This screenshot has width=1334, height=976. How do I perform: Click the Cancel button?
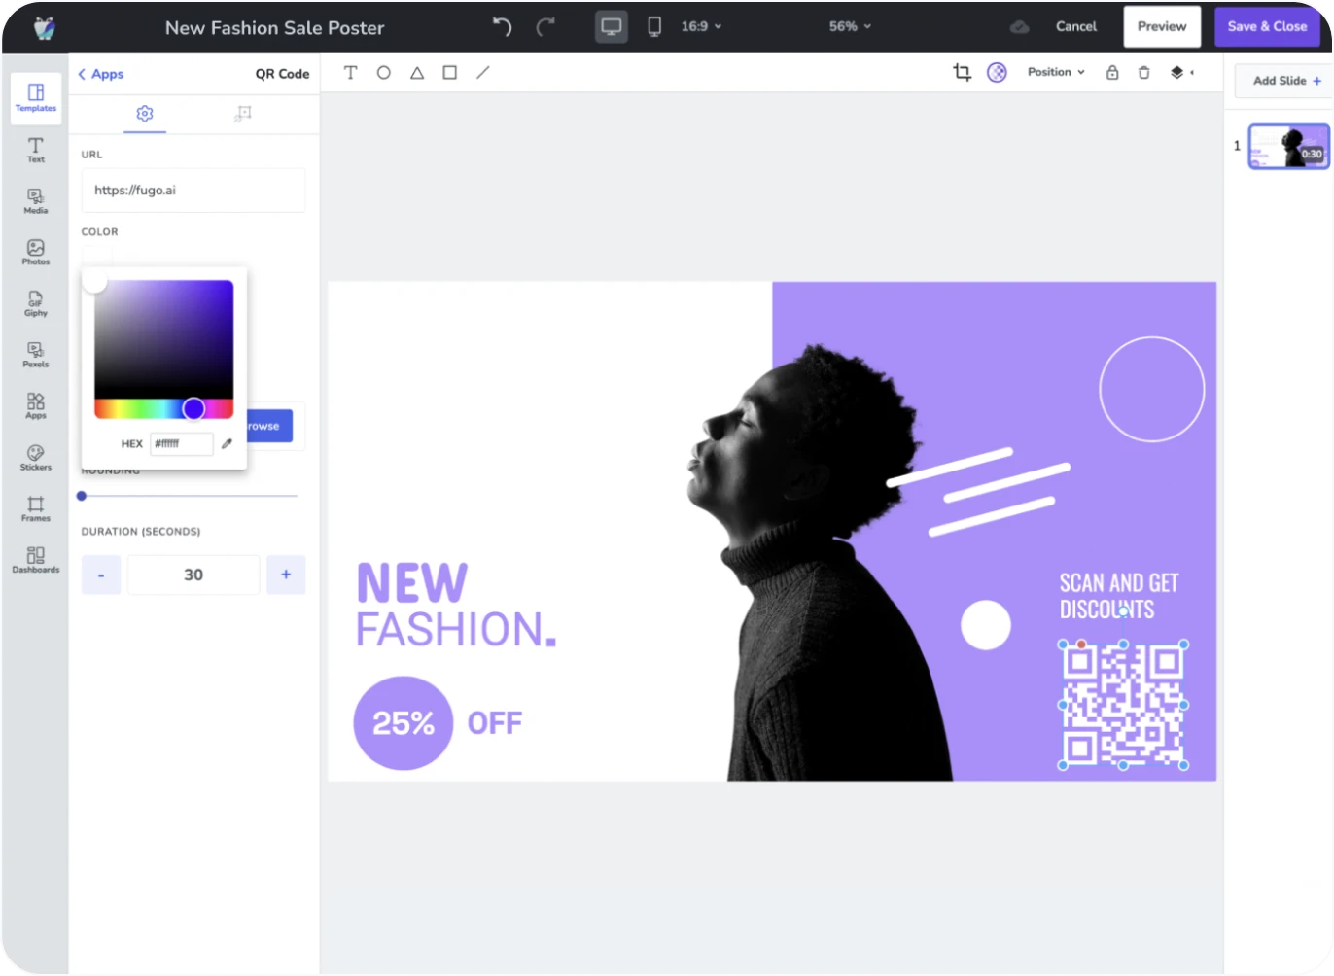point(1076,26)
